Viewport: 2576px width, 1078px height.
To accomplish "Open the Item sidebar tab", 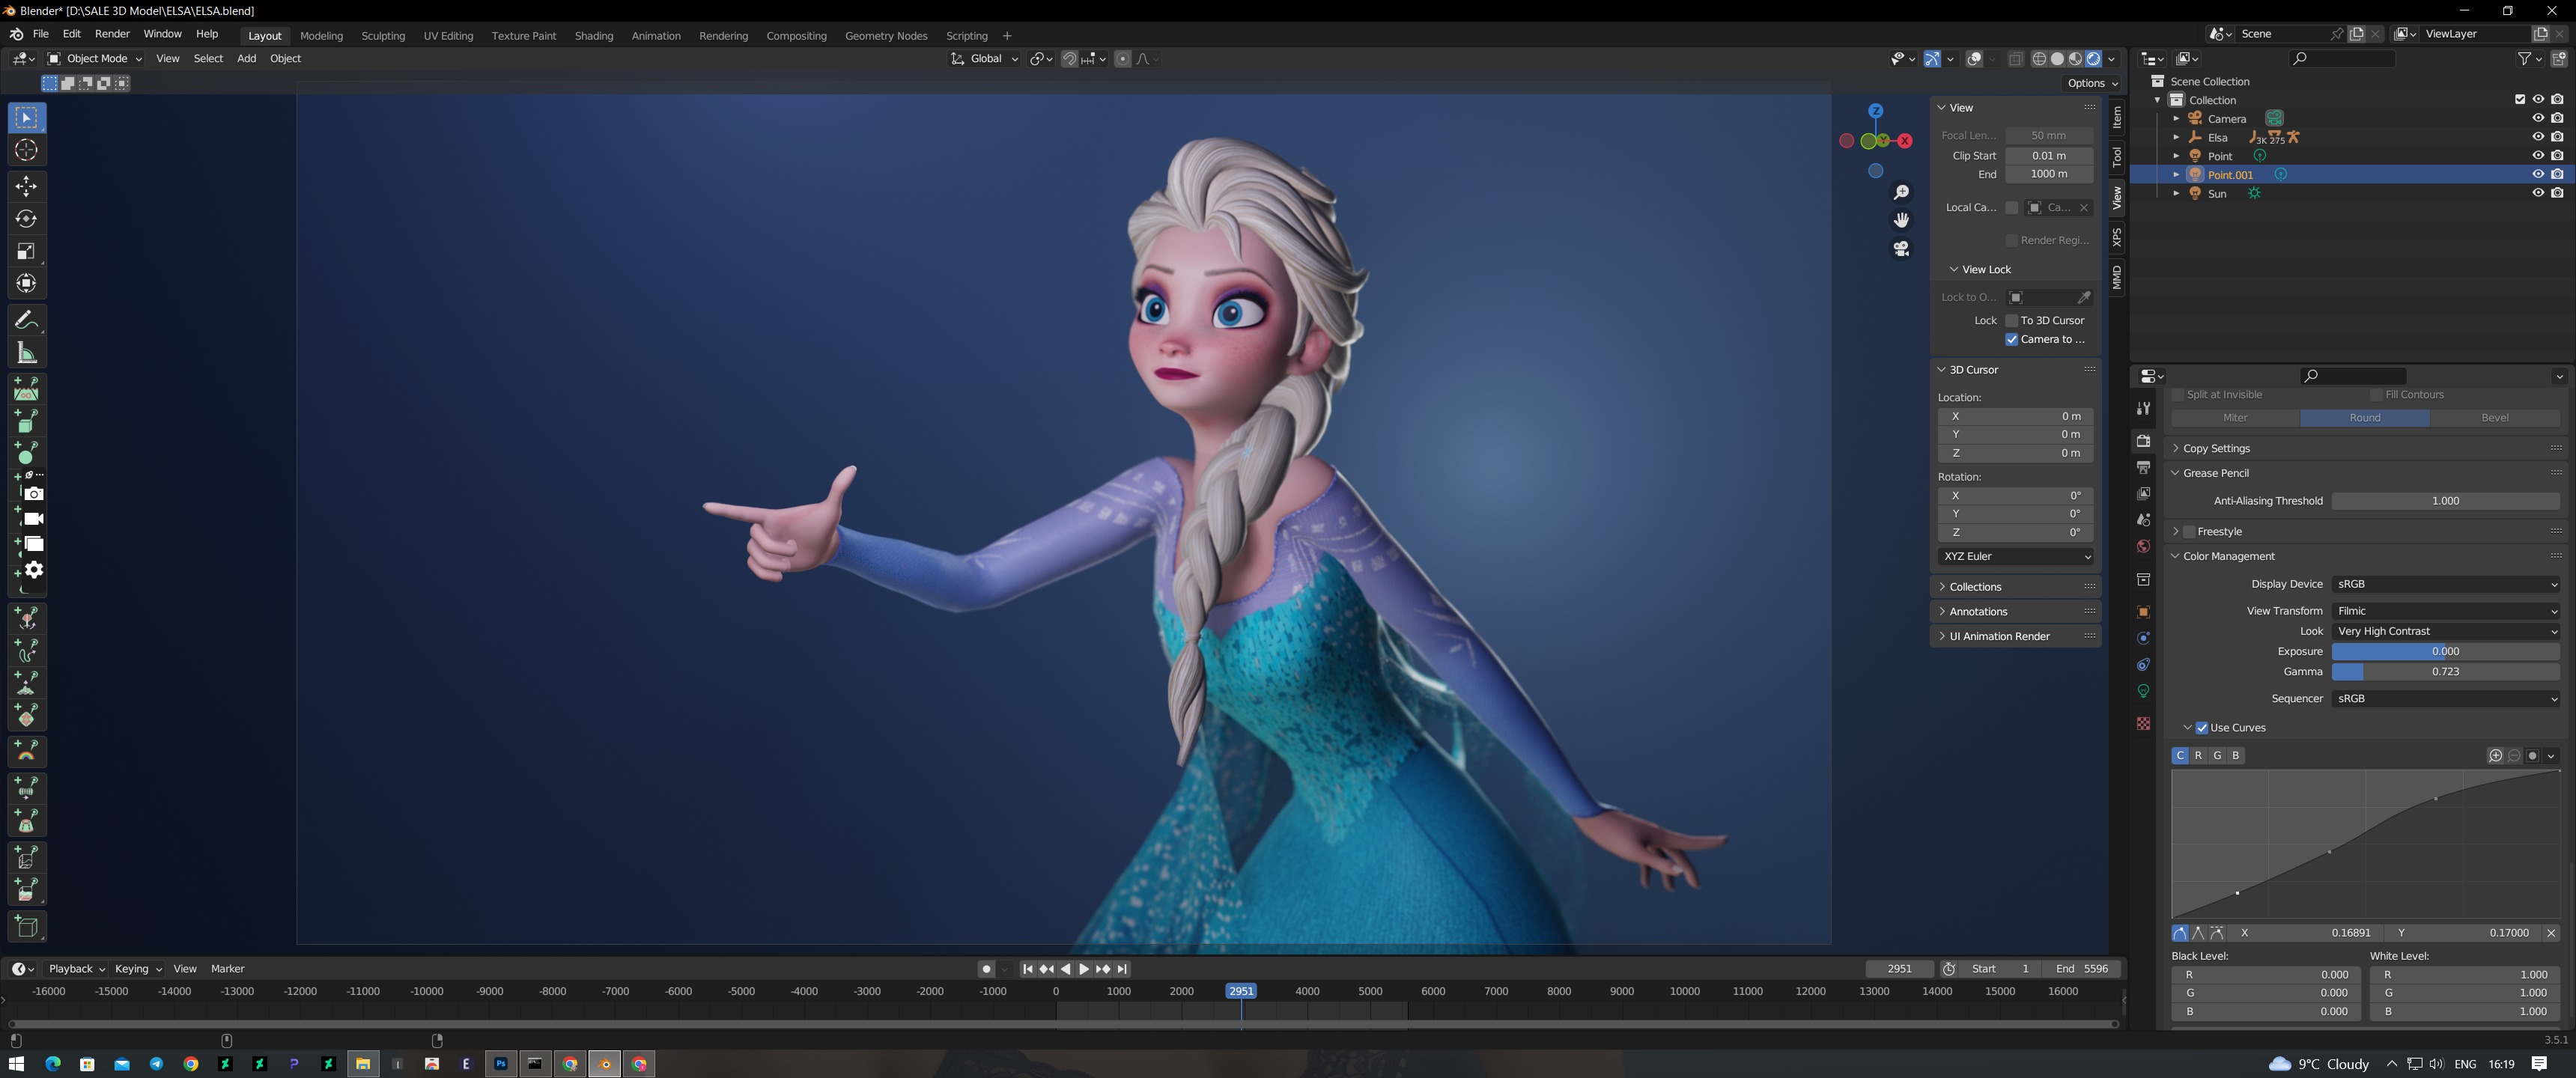I will [2117, 118].
